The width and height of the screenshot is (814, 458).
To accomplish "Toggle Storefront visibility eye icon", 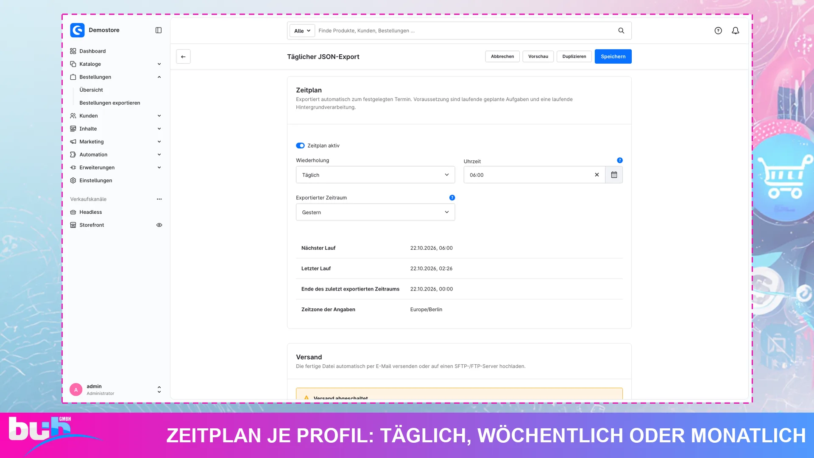I will pyautogui.click(x=159, y=225).
